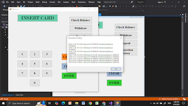Pause debugging with the Break All icon

[x=110, y=6]
